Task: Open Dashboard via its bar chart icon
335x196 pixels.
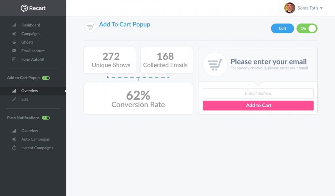Action: click(x=14, y=25)
